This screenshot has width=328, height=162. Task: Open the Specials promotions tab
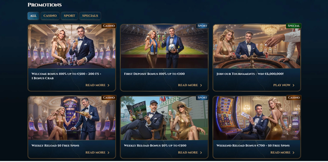[90, 16]
